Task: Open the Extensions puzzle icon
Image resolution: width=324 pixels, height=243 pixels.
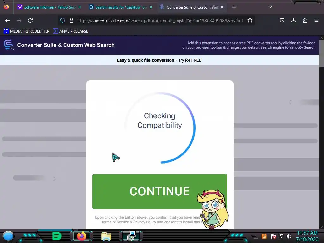Action: [x=305, y=20]
